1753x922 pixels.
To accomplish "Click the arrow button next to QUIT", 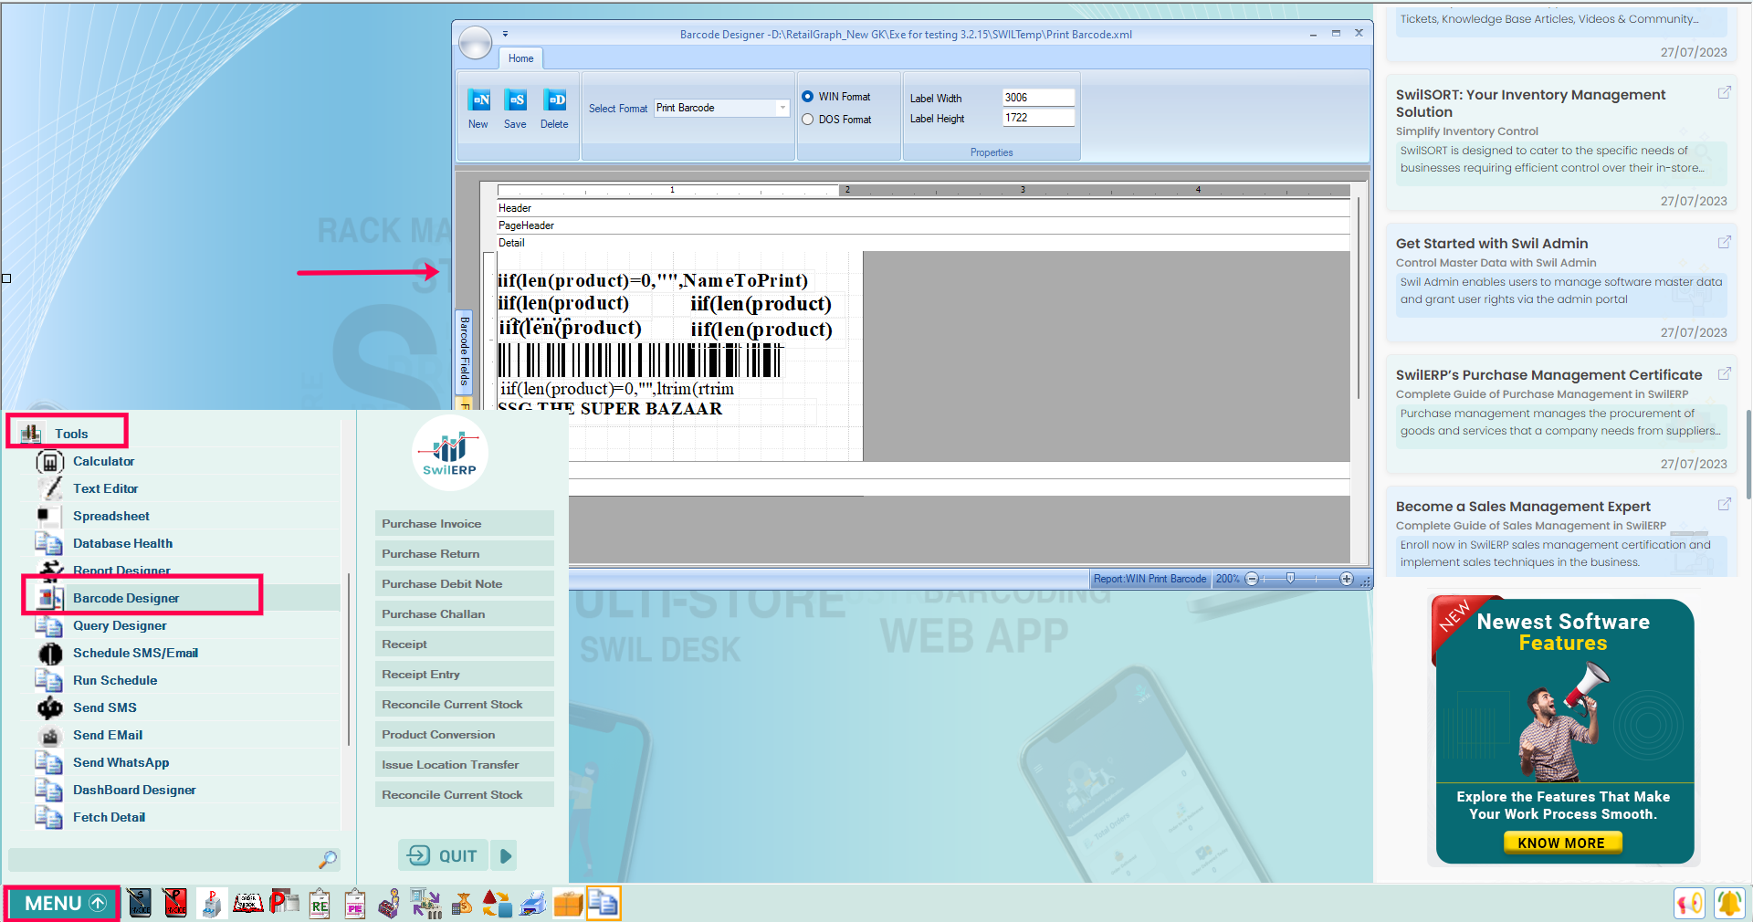I will pos(504,856).
